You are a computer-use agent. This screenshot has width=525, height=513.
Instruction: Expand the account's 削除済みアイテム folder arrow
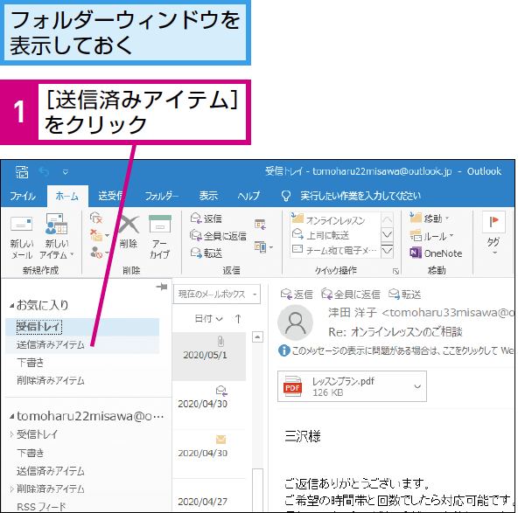pos(11,489)
